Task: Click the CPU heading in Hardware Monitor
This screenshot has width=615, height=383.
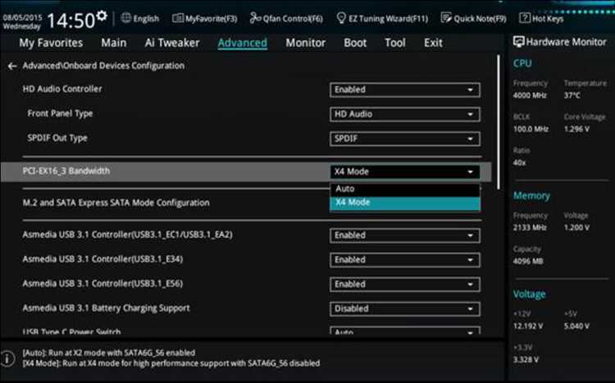Action: click(522, 63)
